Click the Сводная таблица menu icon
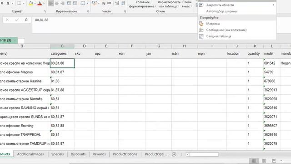 coord(201,36)
